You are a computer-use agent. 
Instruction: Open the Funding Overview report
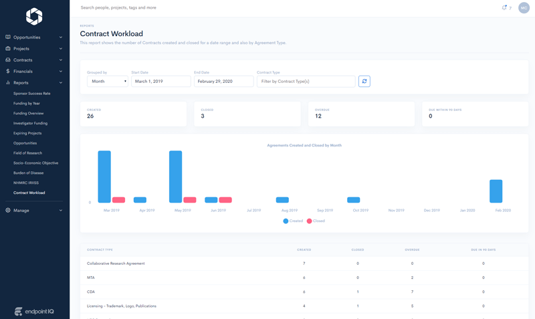pyautogui.click(x=28, y=114)
